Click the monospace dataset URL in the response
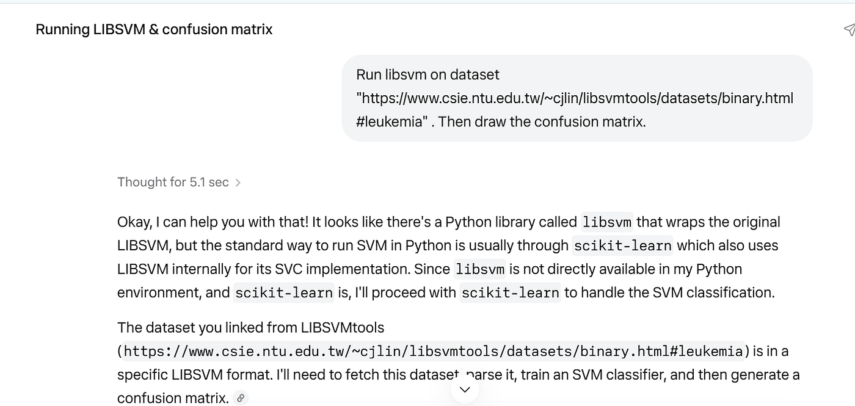The image size is (855, 406). click(434, 351)
